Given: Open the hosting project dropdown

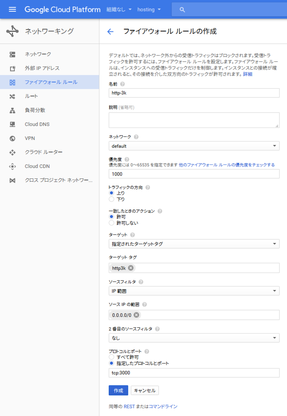Looking at the screenshot, I should point(149,10).
